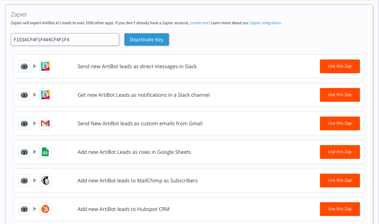
Task: Click arrow icon in Gmail row
Action: pos(35,123)
